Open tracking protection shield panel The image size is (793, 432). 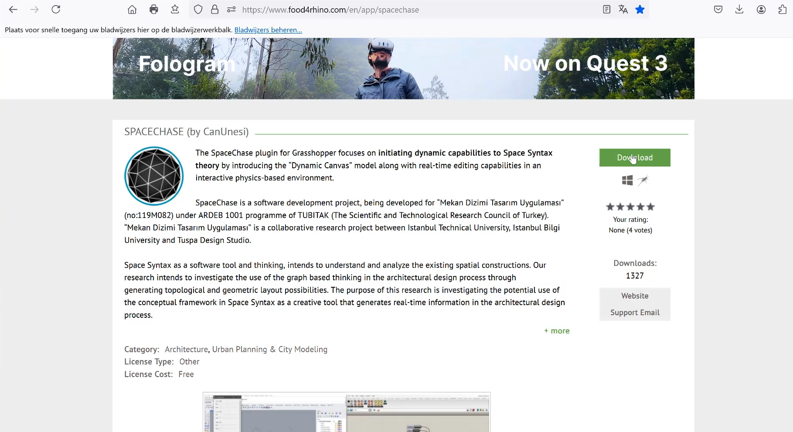(198, 10)
